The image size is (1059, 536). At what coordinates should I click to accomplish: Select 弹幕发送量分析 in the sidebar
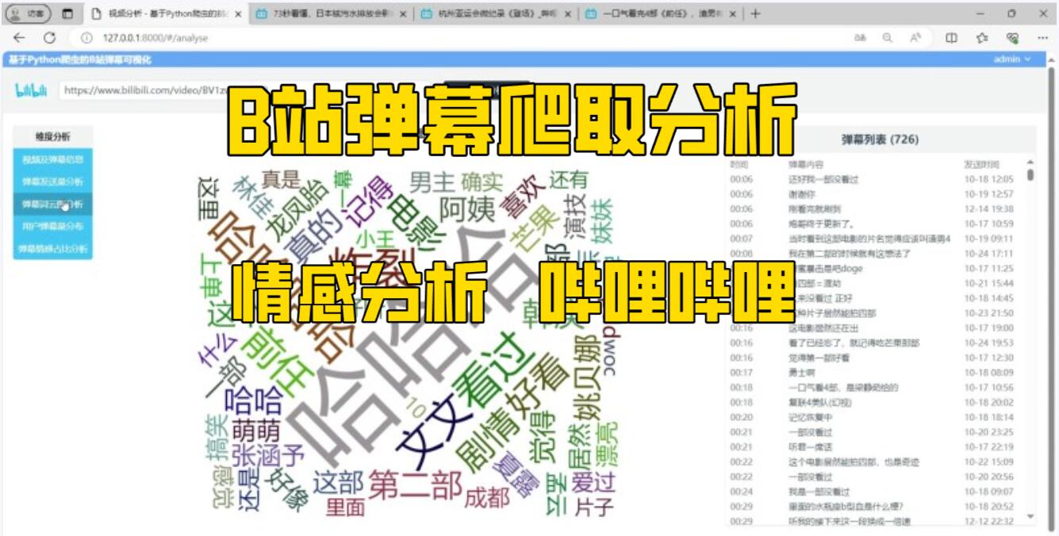pos(53,182)
